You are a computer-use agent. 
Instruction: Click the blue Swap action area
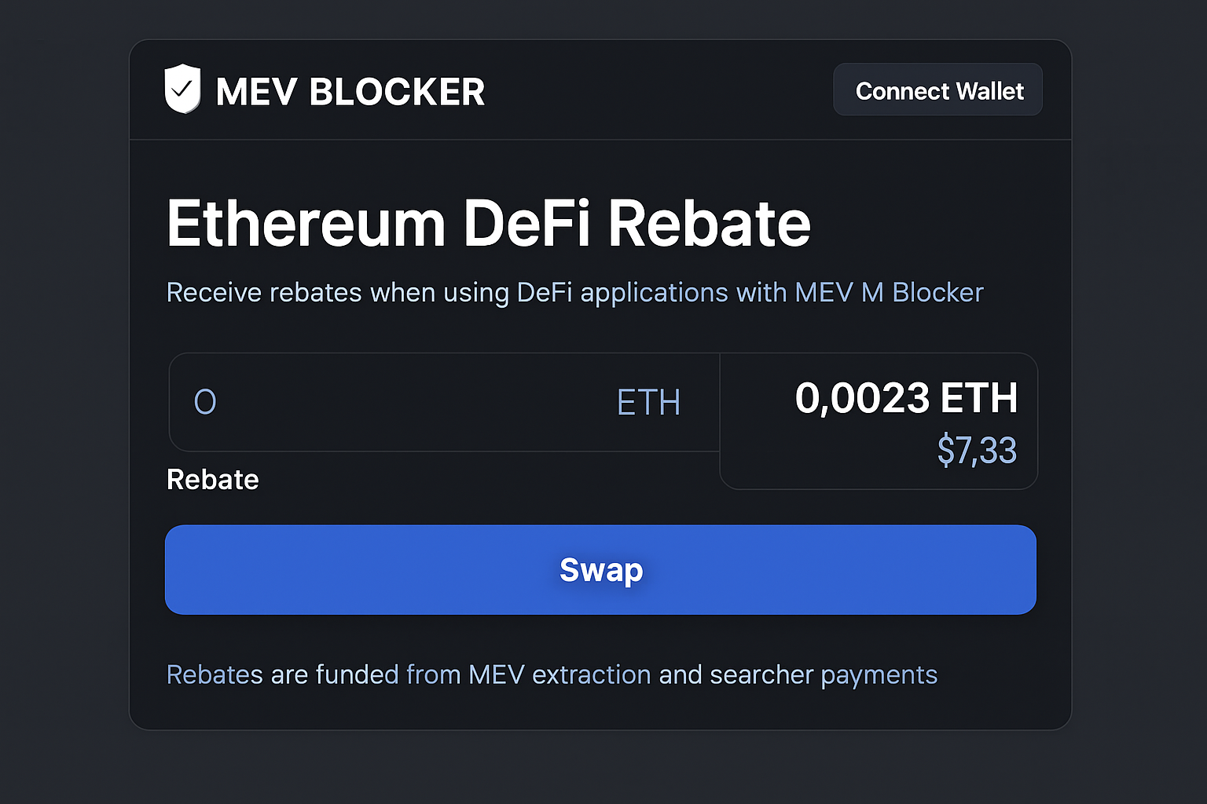600,571
